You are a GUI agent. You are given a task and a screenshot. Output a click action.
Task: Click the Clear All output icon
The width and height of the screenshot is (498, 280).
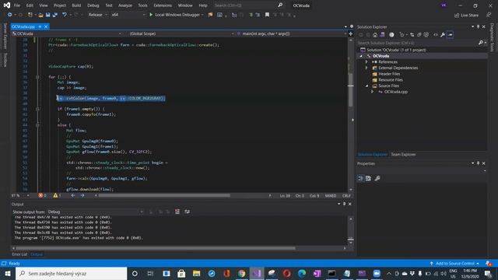177,212
